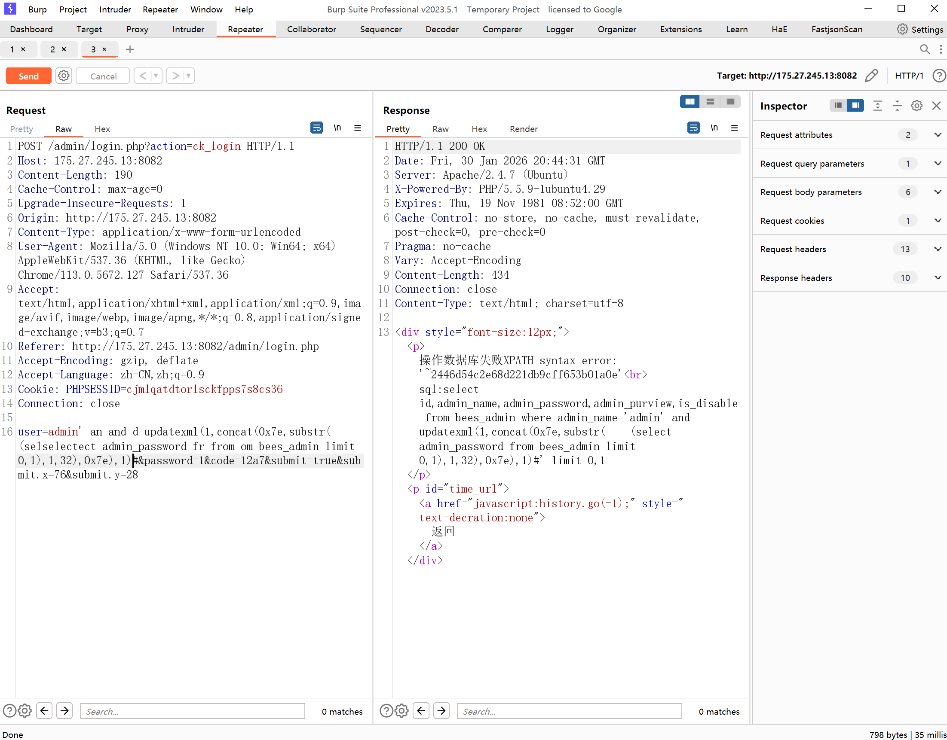Open the Settings button in top bar
This screenshot has height=740, width=947.
[x=919, y=29]
